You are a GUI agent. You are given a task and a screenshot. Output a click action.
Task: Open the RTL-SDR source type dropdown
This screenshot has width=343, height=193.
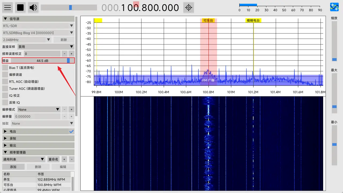coord(38,25)
